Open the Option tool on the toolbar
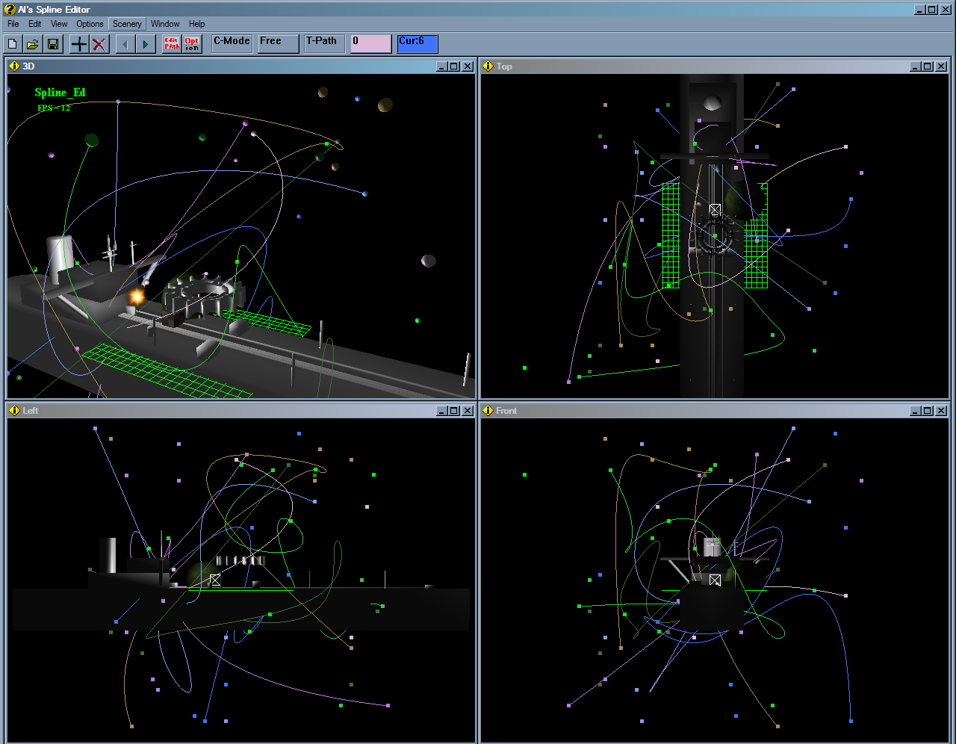The image size is (956, 744). pos(191,43)
